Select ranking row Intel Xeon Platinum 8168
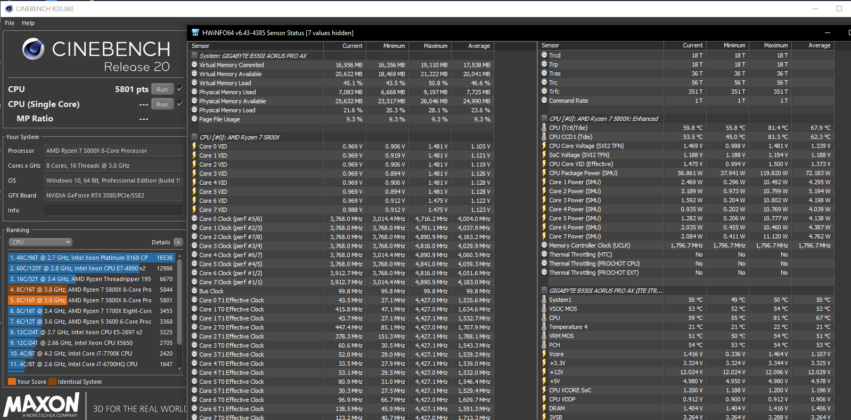This screenshot has height=420, width=851. coord(91,258)
